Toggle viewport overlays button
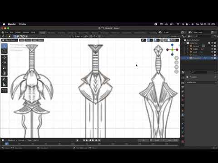 155,40
